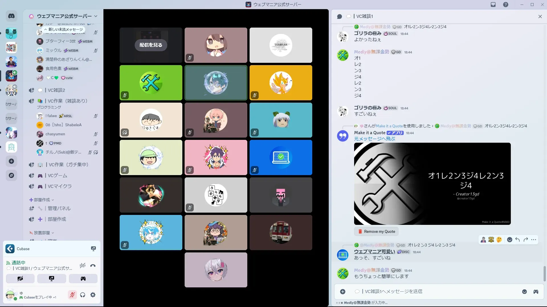The height and width of the screenshot is (307, 547).
Task: Expand ウェブマニア公式サーバー server menu
Action: [x=96, y=16]
